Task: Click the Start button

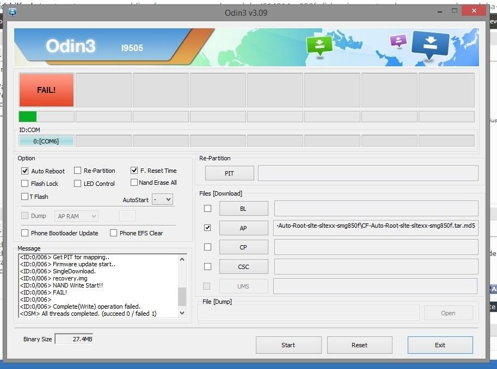Action: (289, 345)
